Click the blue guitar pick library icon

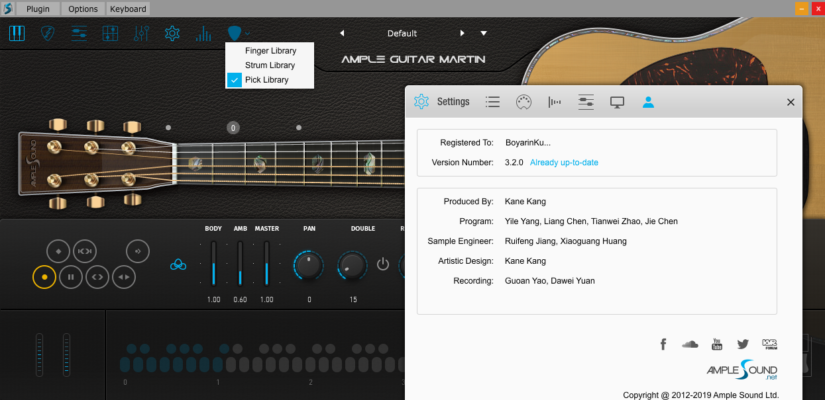pos(235,33)
